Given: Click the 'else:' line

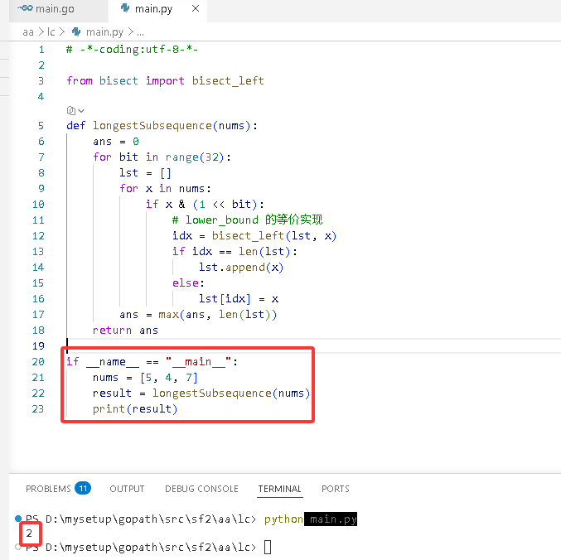Looking at the screenshot, I should [x=188, y=282].
